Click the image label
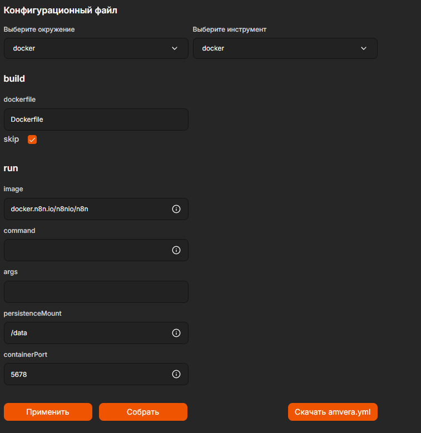This screenshot has width=421, height=433. tap(13, 189)
